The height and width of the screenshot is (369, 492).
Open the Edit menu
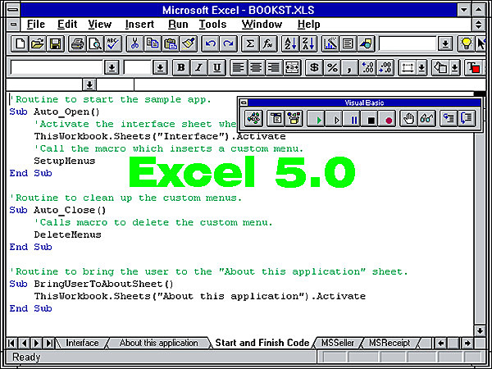pyautogui.click(x=67, y=25)
